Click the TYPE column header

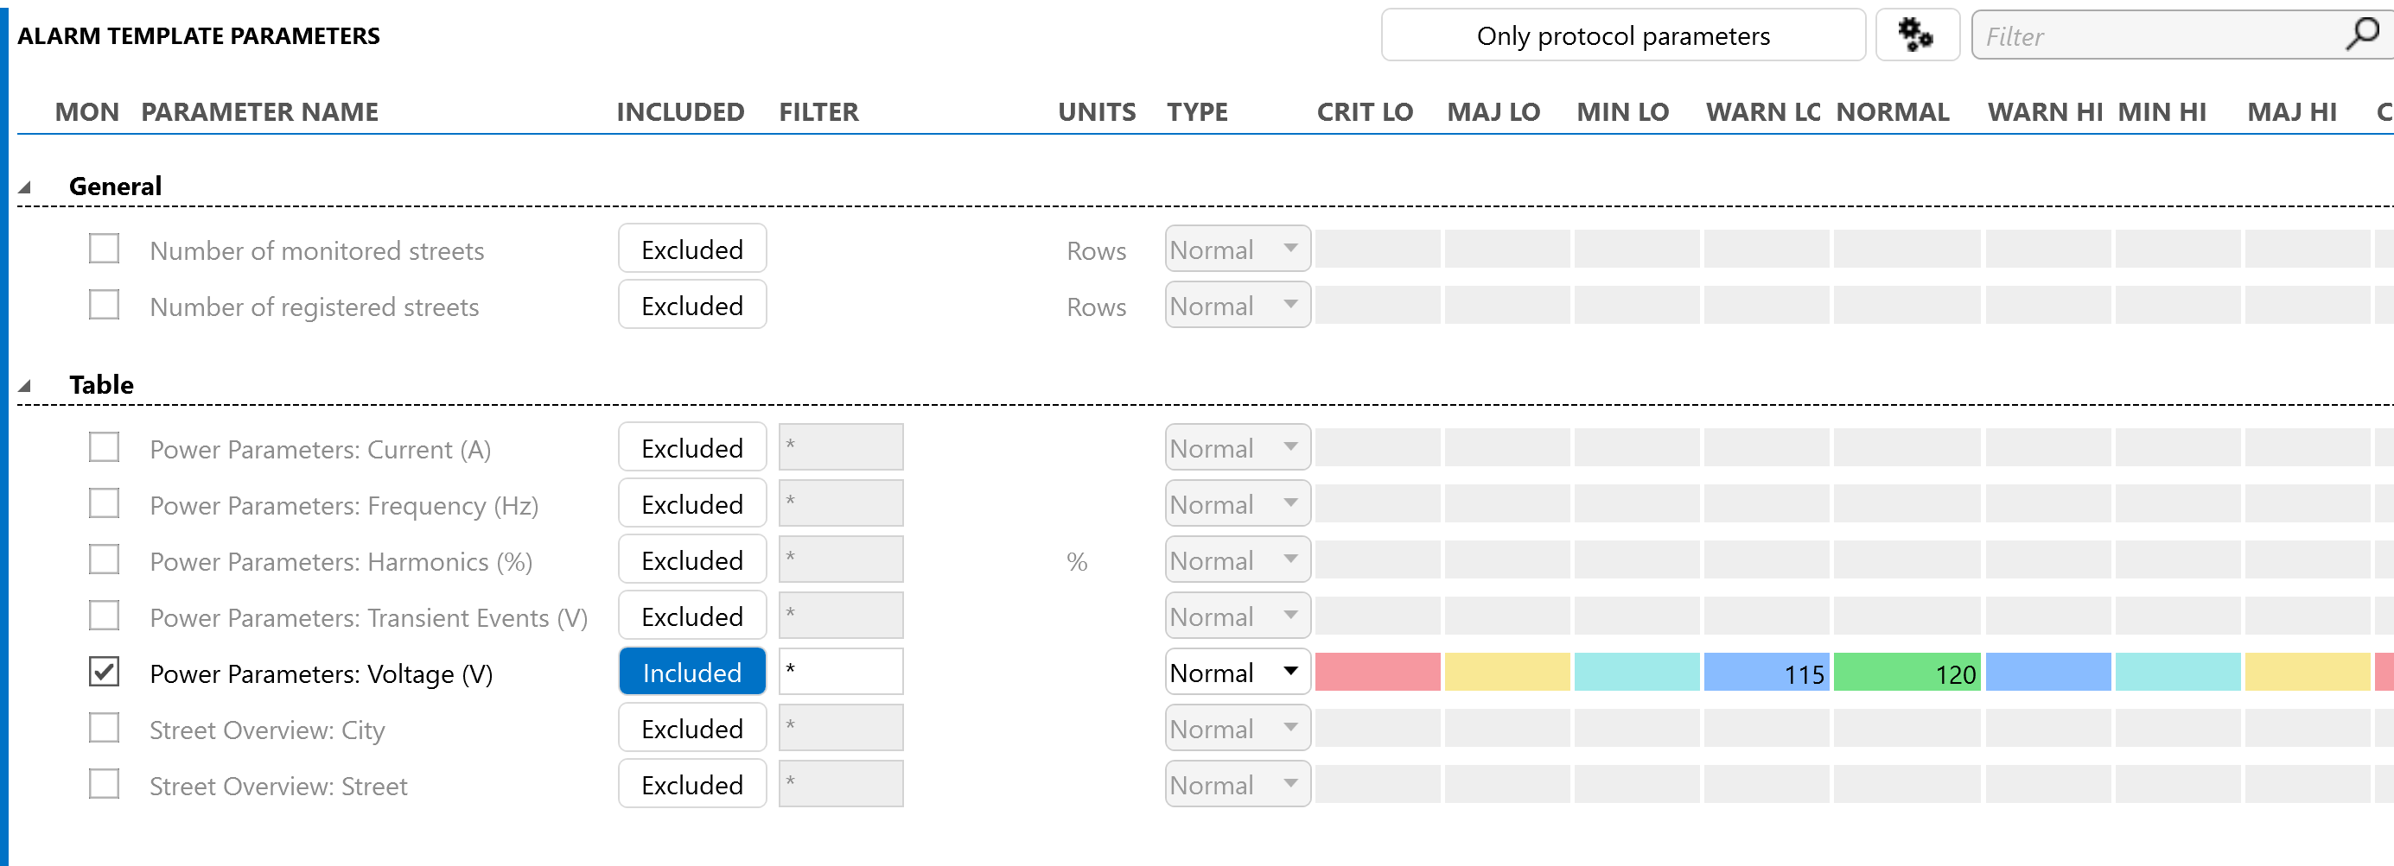coord(1197,112)
